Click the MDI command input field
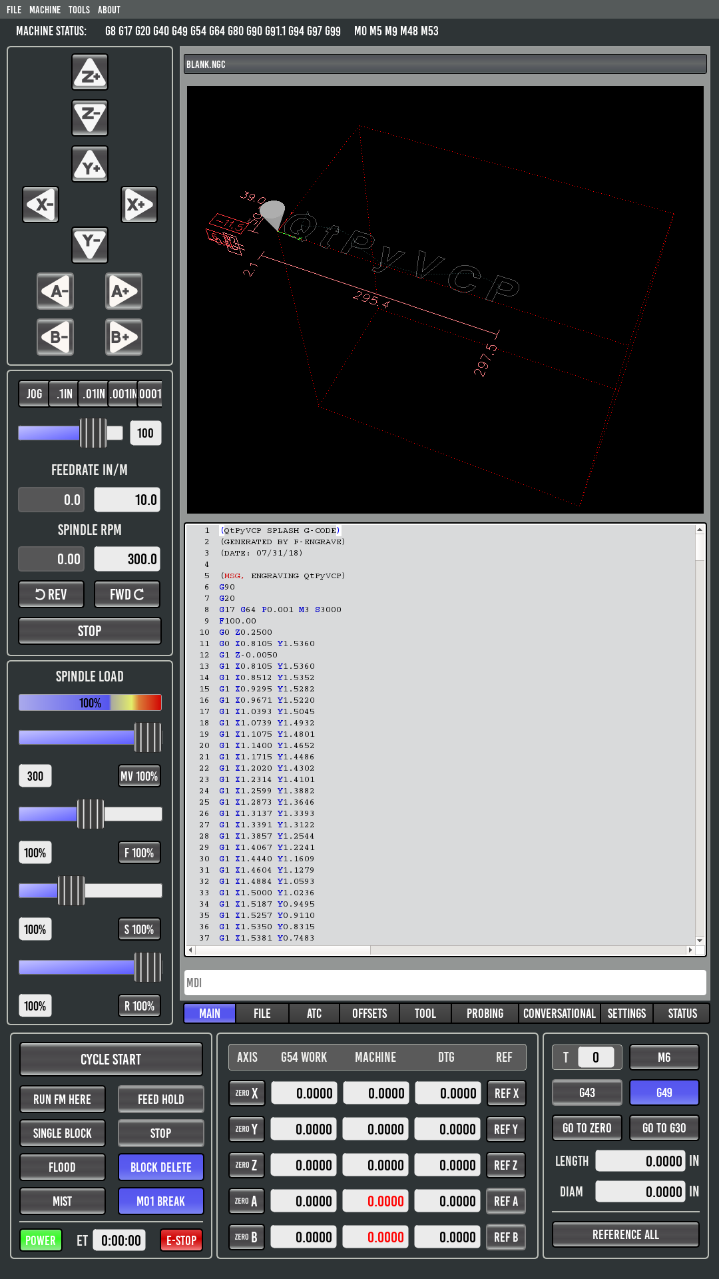This screenshot has width=719, height=1279. coord(445,983)
